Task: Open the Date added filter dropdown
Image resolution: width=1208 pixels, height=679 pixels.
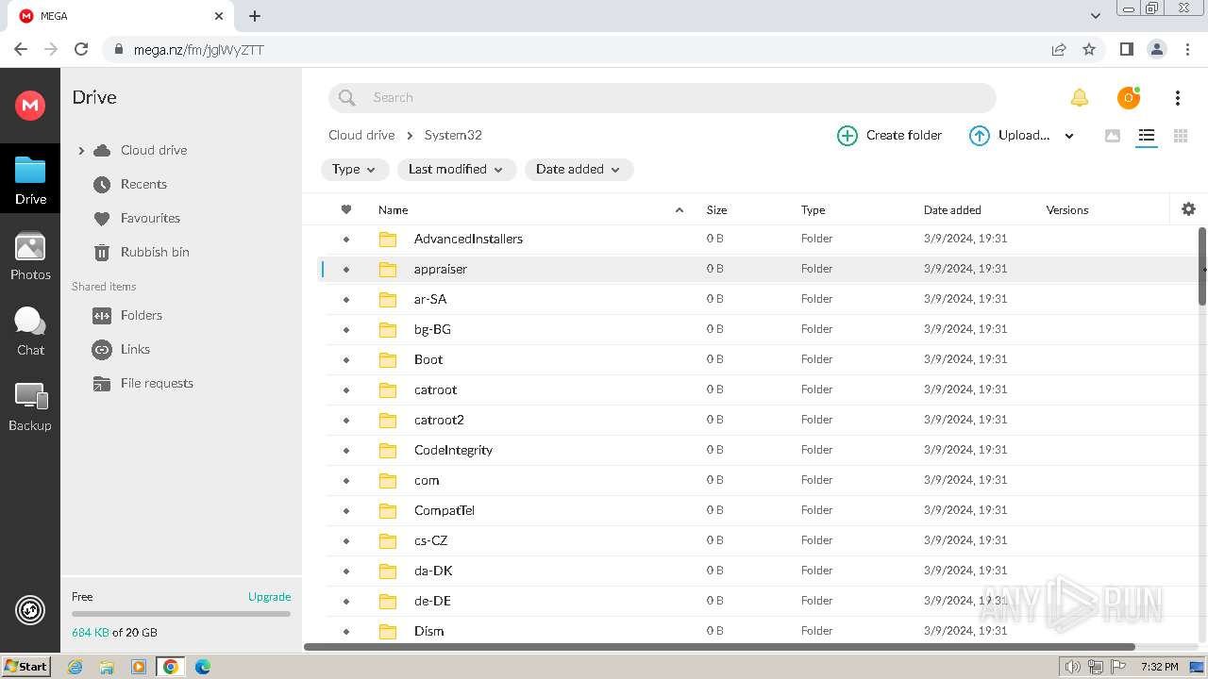Action: [579, 169]
